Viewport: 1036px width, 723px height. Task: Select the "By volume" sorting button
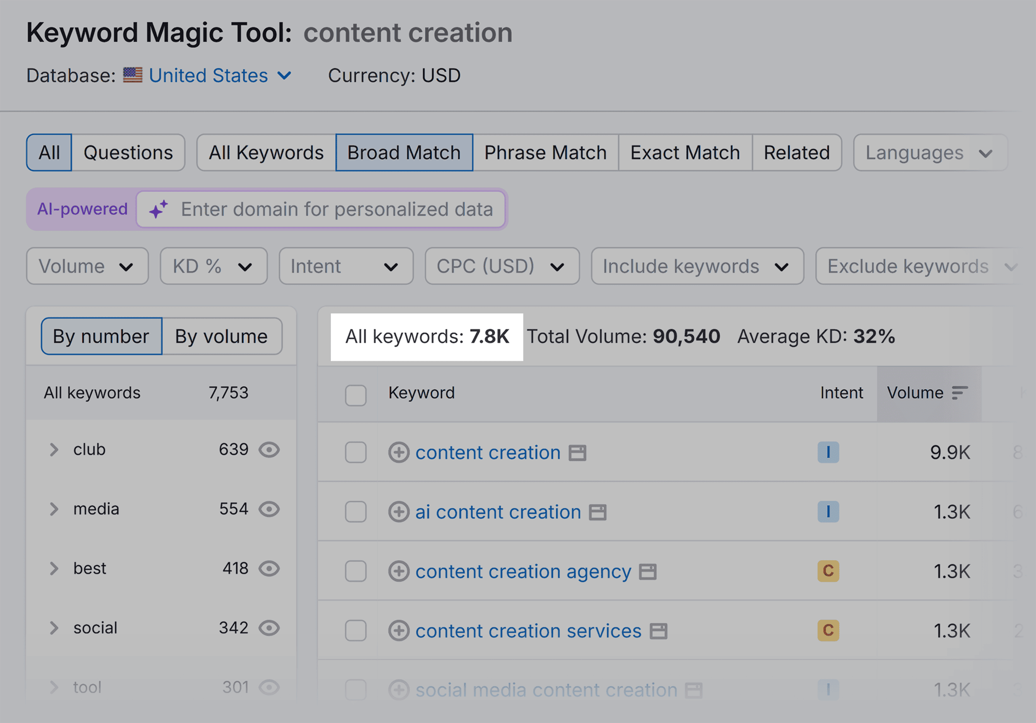tap(221, 336)
